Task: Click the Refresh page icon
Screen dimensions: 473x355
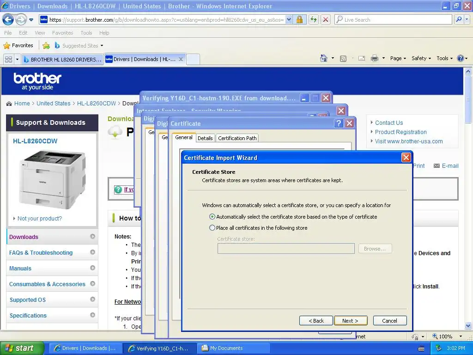Action: (x=314, y=20)
